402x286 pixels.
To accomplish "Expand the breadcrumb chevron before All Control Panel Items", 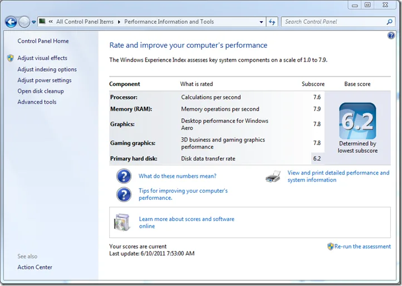I will pos(51,22).
